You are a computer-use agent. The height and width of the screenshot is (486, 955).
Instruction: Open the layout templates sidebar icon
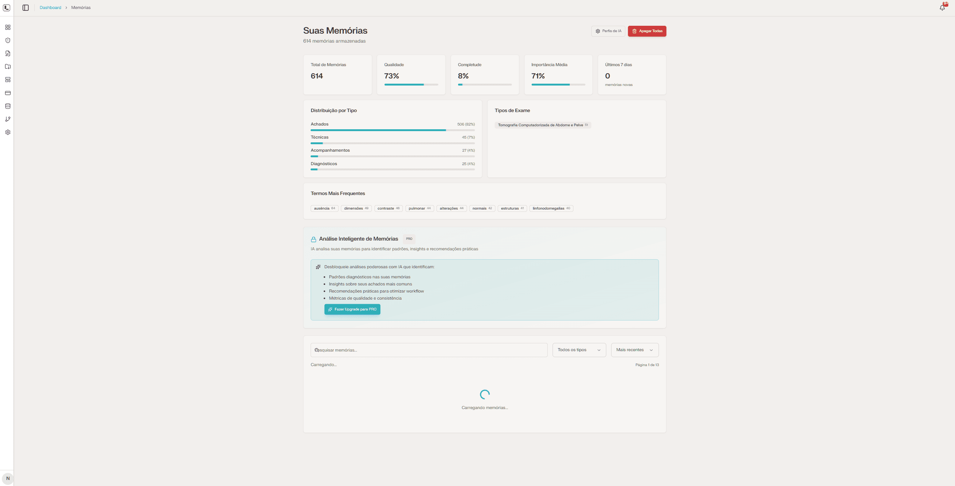(x=7, y=80)
